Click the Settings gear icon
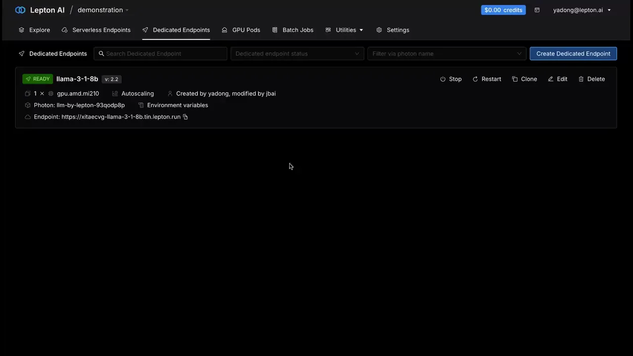The width and height of the screenshot is (633, 356). click(x=379, y=30)
